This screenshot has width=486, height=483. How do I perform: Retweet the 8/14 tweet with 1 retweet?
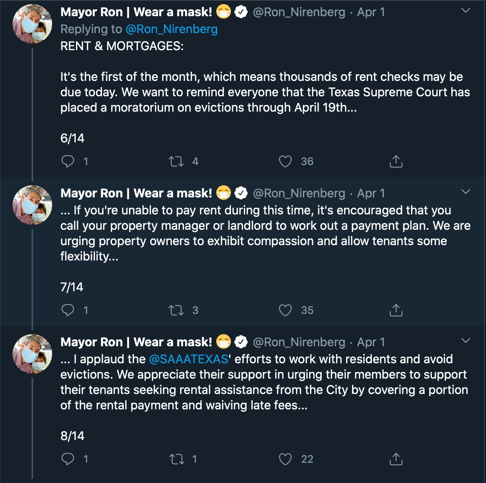click(x=176, y=459)
